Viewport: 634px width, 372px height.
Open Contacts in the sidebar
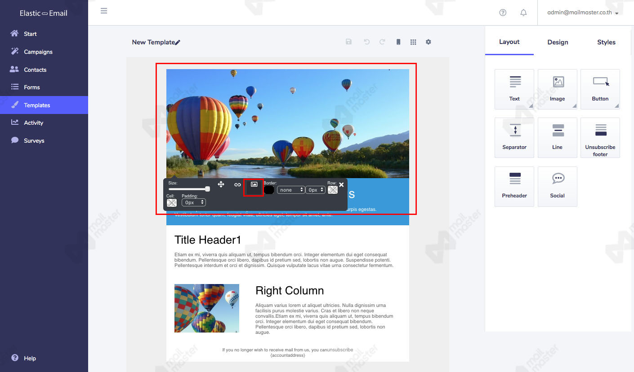(x=44, y=70)
